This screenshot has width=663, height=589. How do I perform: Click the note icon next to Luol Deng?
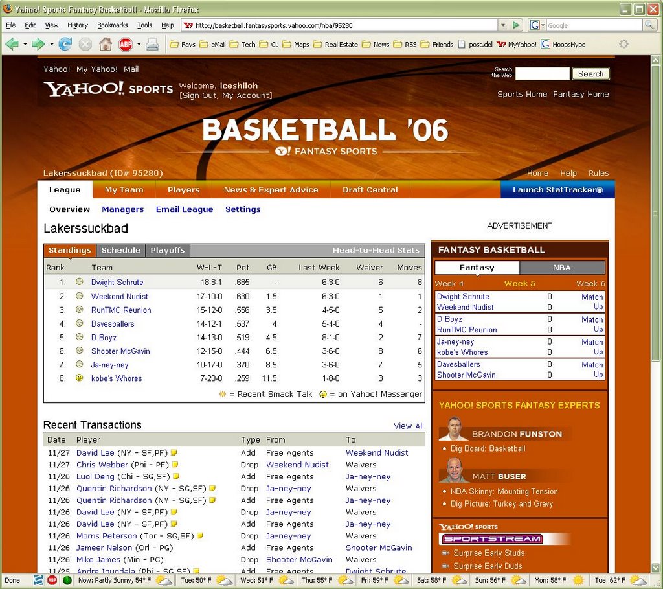176,476
